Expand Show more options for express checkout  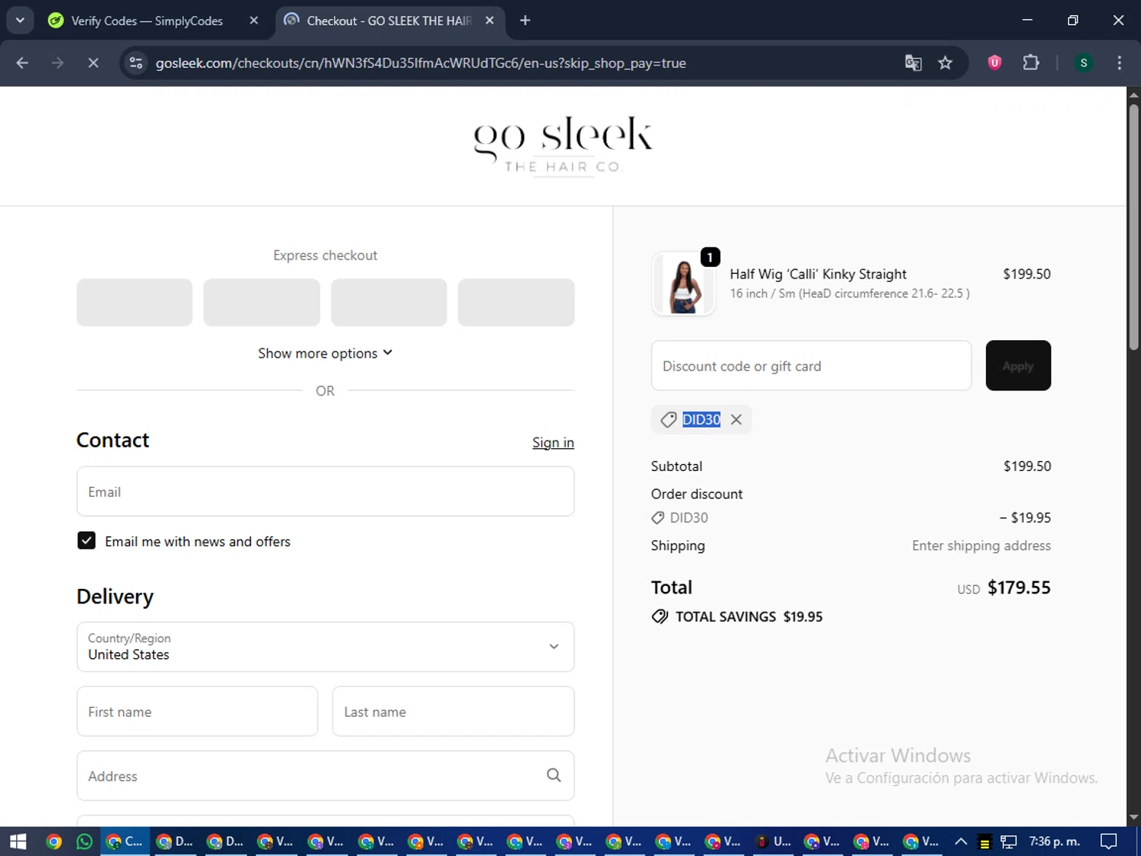pos(326,353)
